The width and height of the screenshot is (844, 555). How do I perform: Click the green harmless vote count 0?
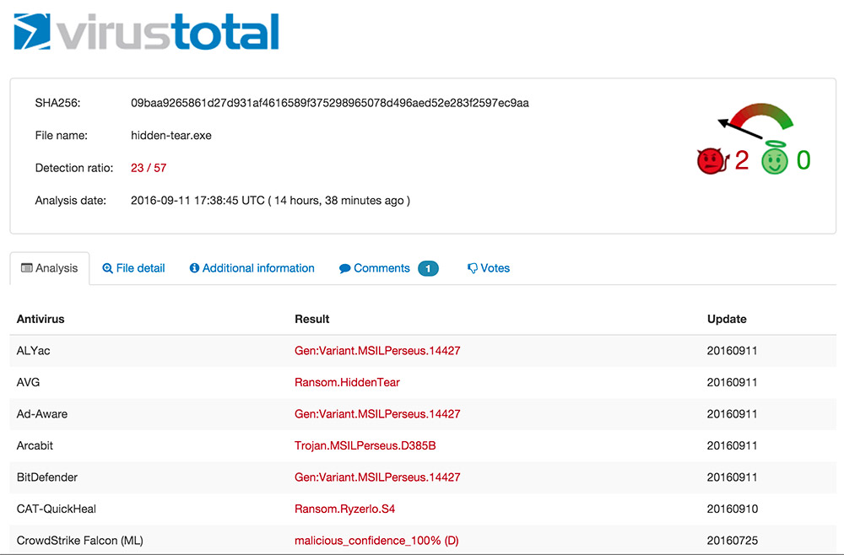(803, 160)
